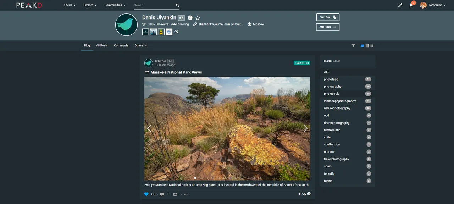The width and height of the screenshot is (454, 204).
Task: Open the pencil compose post icon
Action: coord(400,5)
